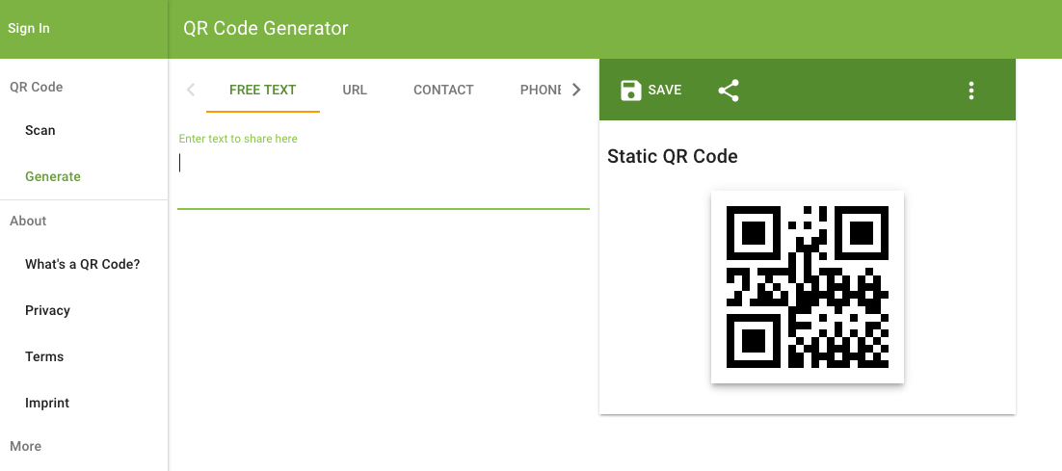Click the QR Code Generator title
This screenshot has height=471, width=1062.
[x=266, y=29]
